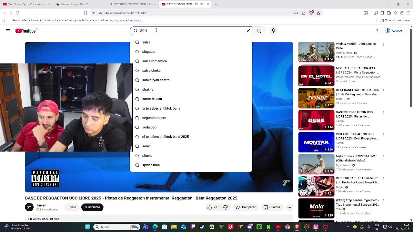This screenshot has width=413, height=232.
Task: Select the 'spider-man' suggestion
Action: [x=191, y=165]
